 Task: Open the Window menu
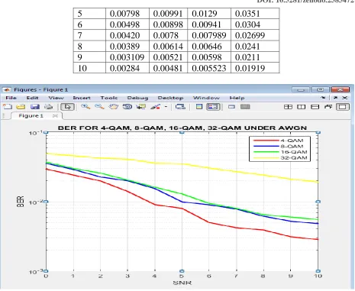[206, 98]
